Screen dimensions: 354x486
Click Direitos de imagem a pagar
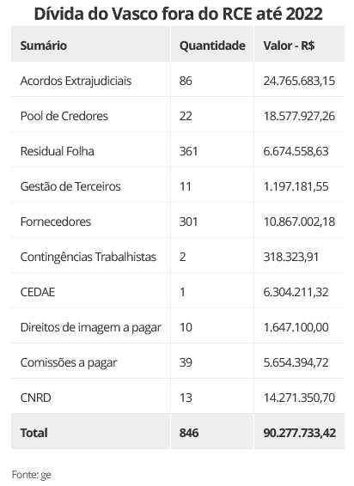pos(91,327)
